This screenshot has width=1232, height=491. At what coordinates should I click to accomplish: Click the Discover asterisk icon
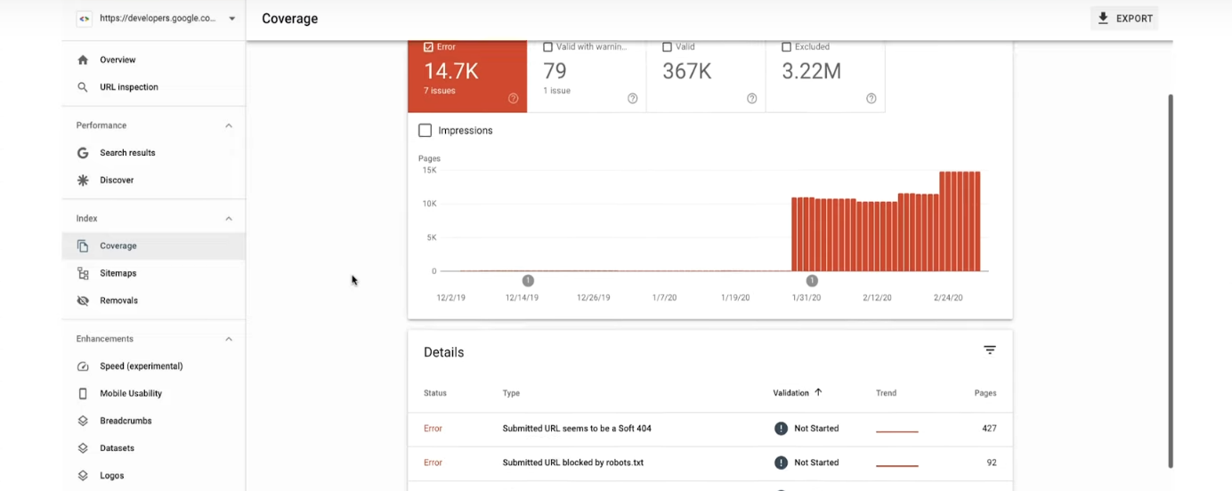[83, 180]
